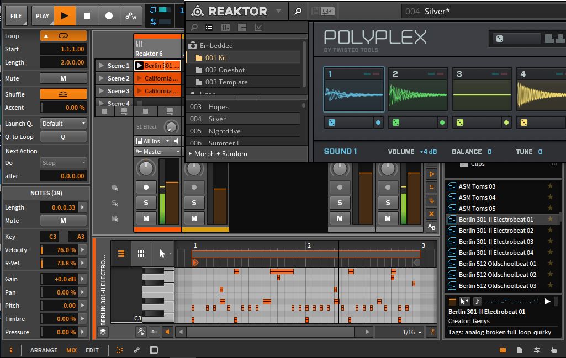Click the yellow-green dice under sound slot 3
This screenshot has height=358, width=566.
click(x=460, y=122)
